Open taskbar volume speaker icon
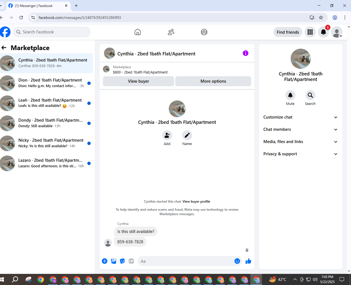Viewport: 351px width, 285px height. [x=315, y=279]
